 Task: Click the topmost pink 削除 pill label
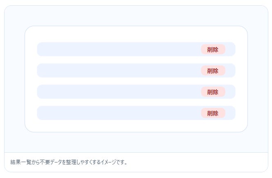click(x=213, y=49)
